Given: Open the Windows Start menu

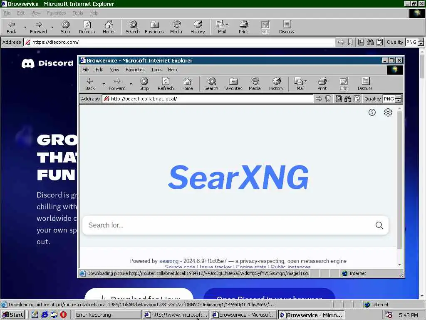Looking at the screenshot, I should pos(13,315).
